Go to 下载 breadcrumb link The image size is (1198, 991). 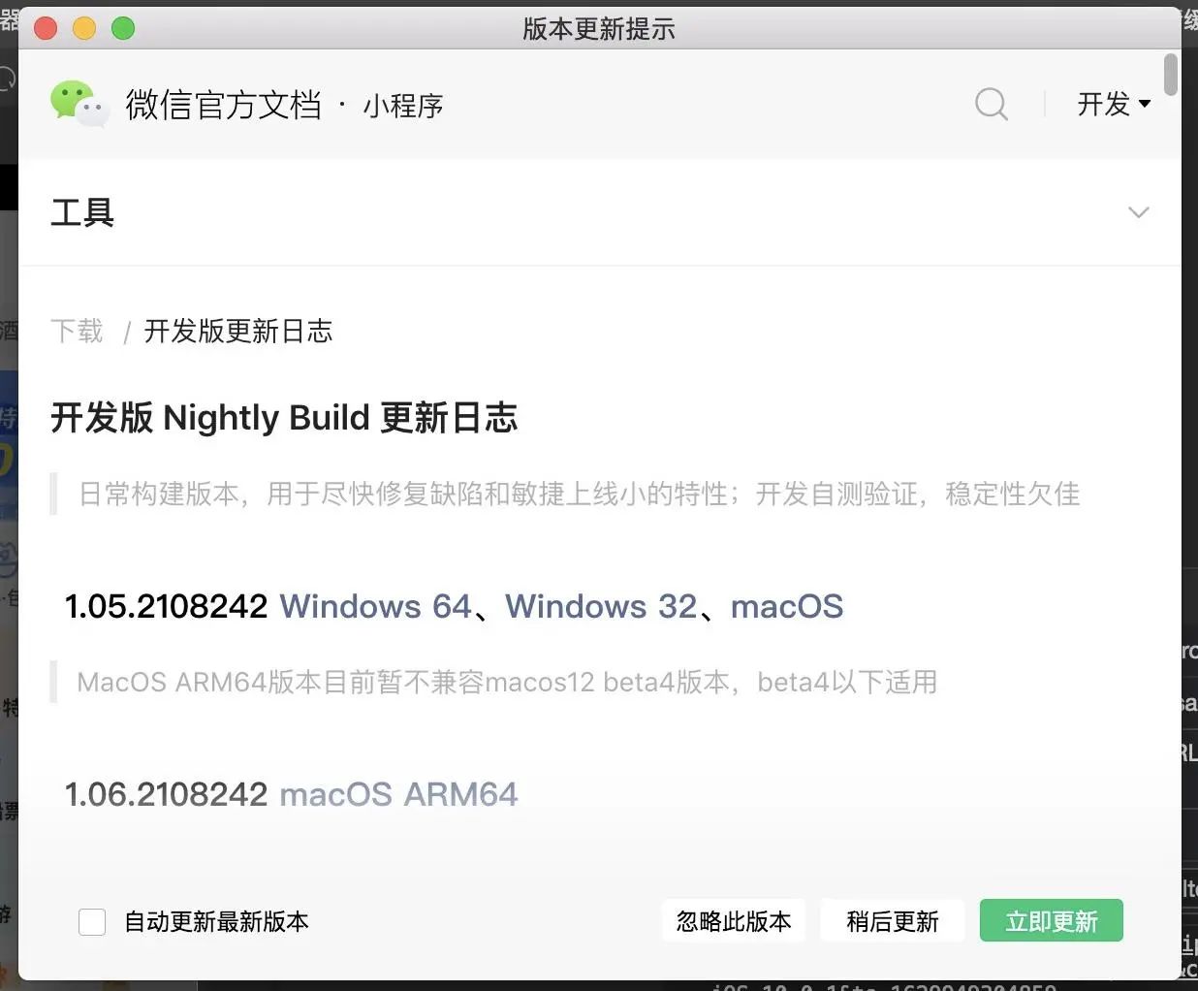pyautogui.click(x=77, y=331)
